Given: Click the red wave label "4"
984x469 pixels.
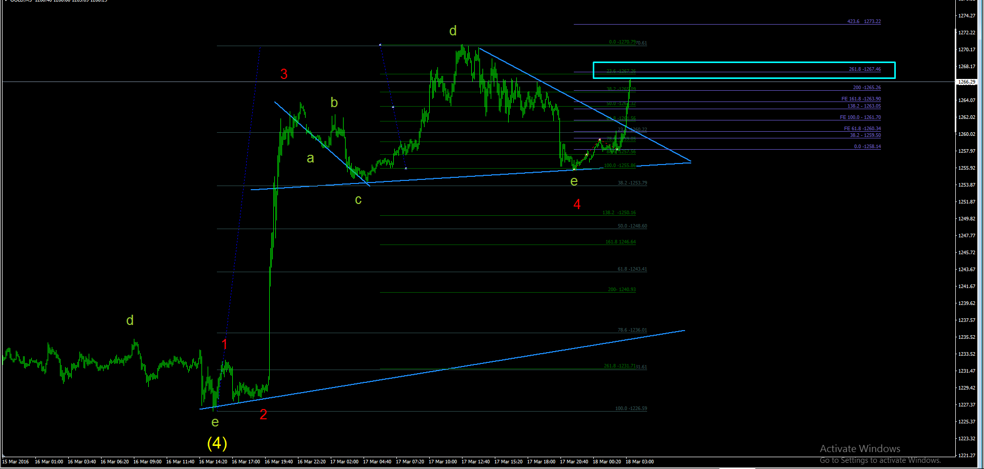Looking at the screenshot, I should (577, 204).
